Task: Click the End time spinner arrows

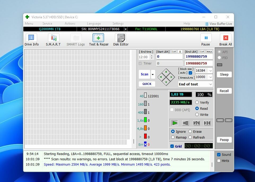Action: click(152, 57)
